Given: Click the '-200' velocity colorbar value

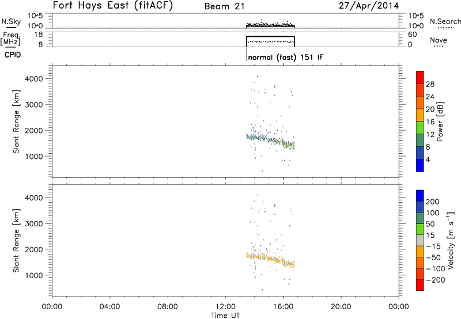Looking at the screenshot, I should pos(436,280).
